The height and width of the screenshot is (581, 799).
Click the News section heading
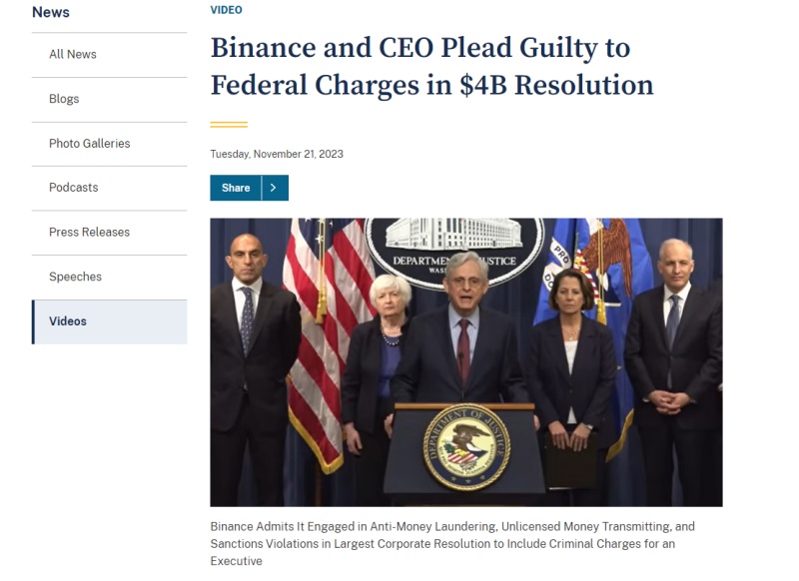pos(50,13)
